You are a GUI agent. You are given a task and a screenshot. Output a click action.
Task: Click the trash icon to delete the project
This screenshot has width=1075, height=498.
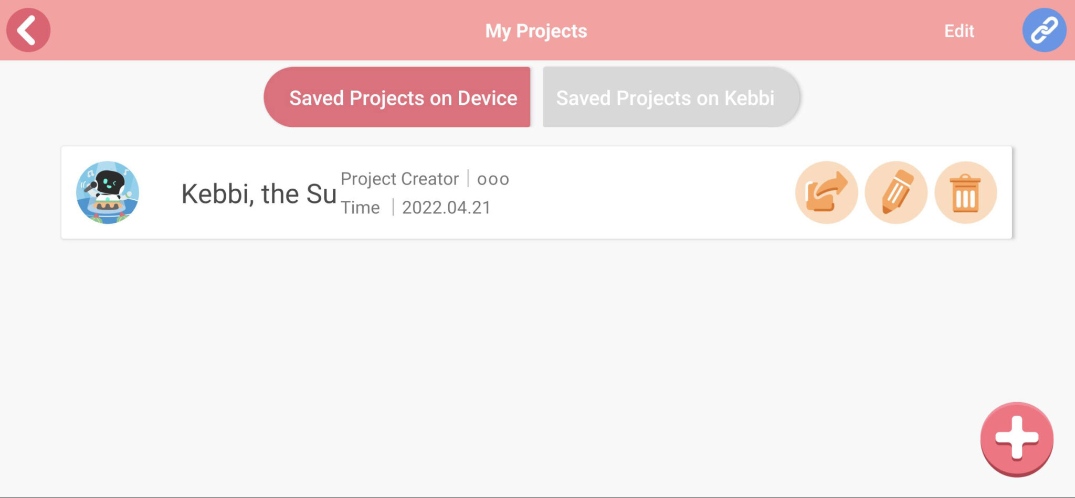[x=966, y=192]
